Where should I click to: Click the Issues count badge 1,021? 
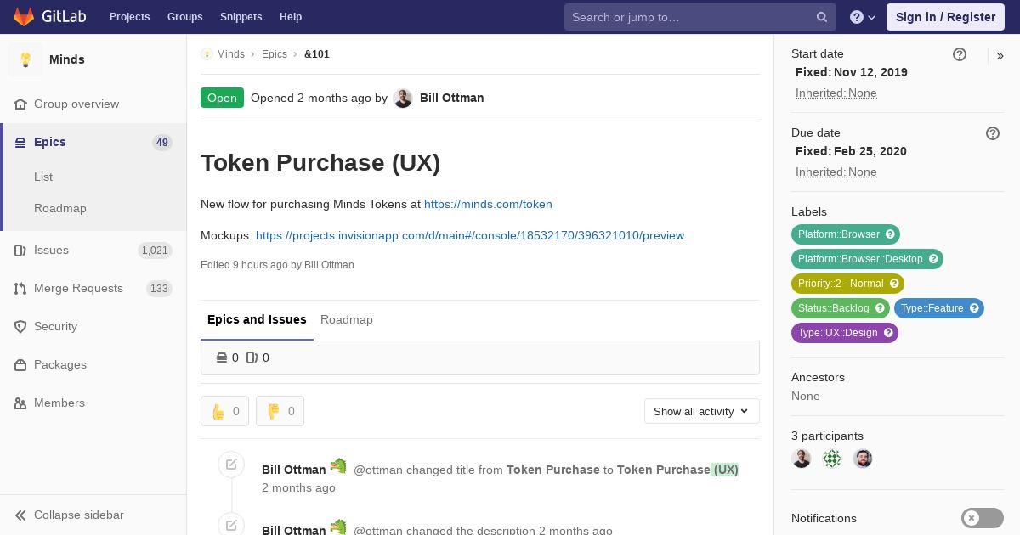pyautogui.click(x=155, y=251)
